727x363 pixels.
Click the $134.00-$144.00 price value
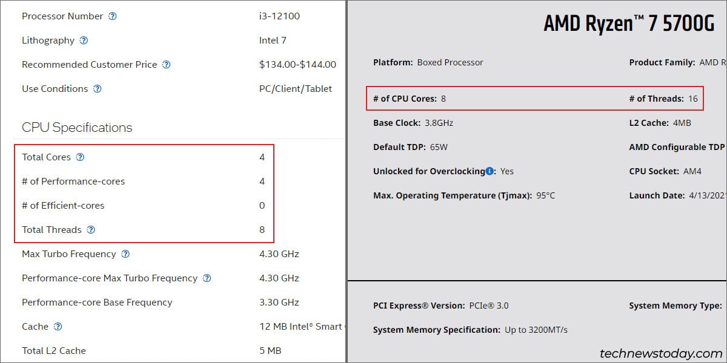coord(297,65)
